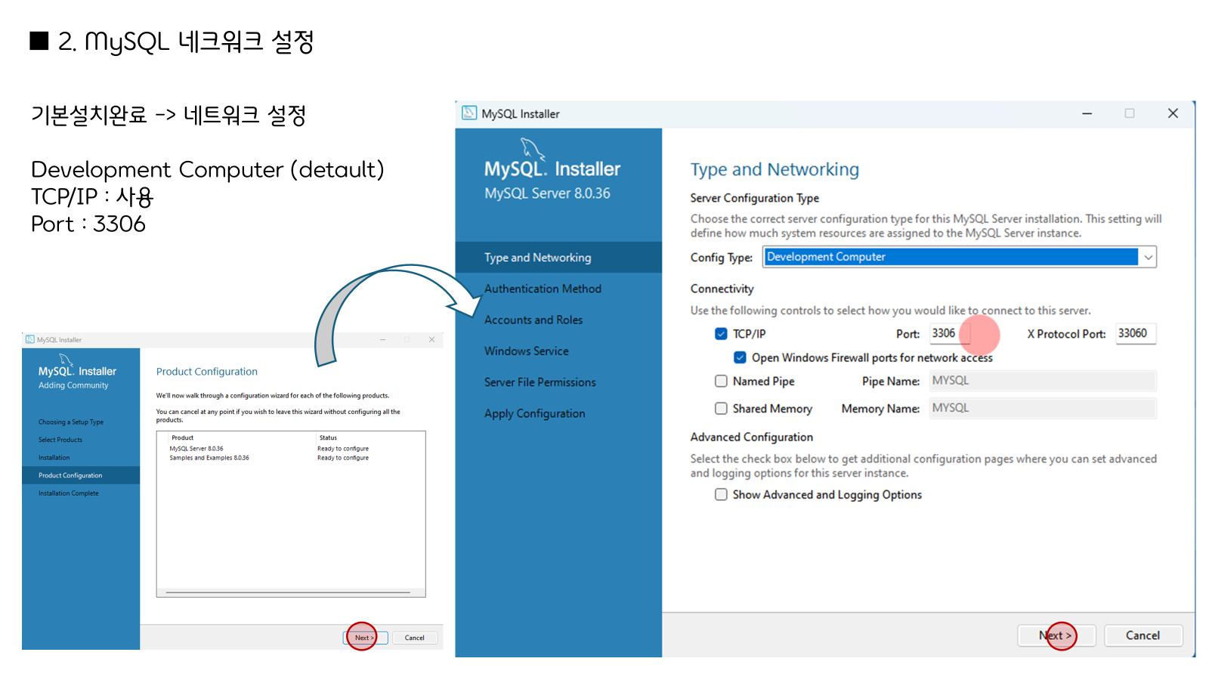Viewport: 1209px width, 680px height.
Task: Click Installation step in small window sidebar
Action: tap(54, 458)
